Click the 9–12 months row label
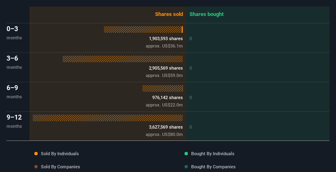 coord(14,121)
